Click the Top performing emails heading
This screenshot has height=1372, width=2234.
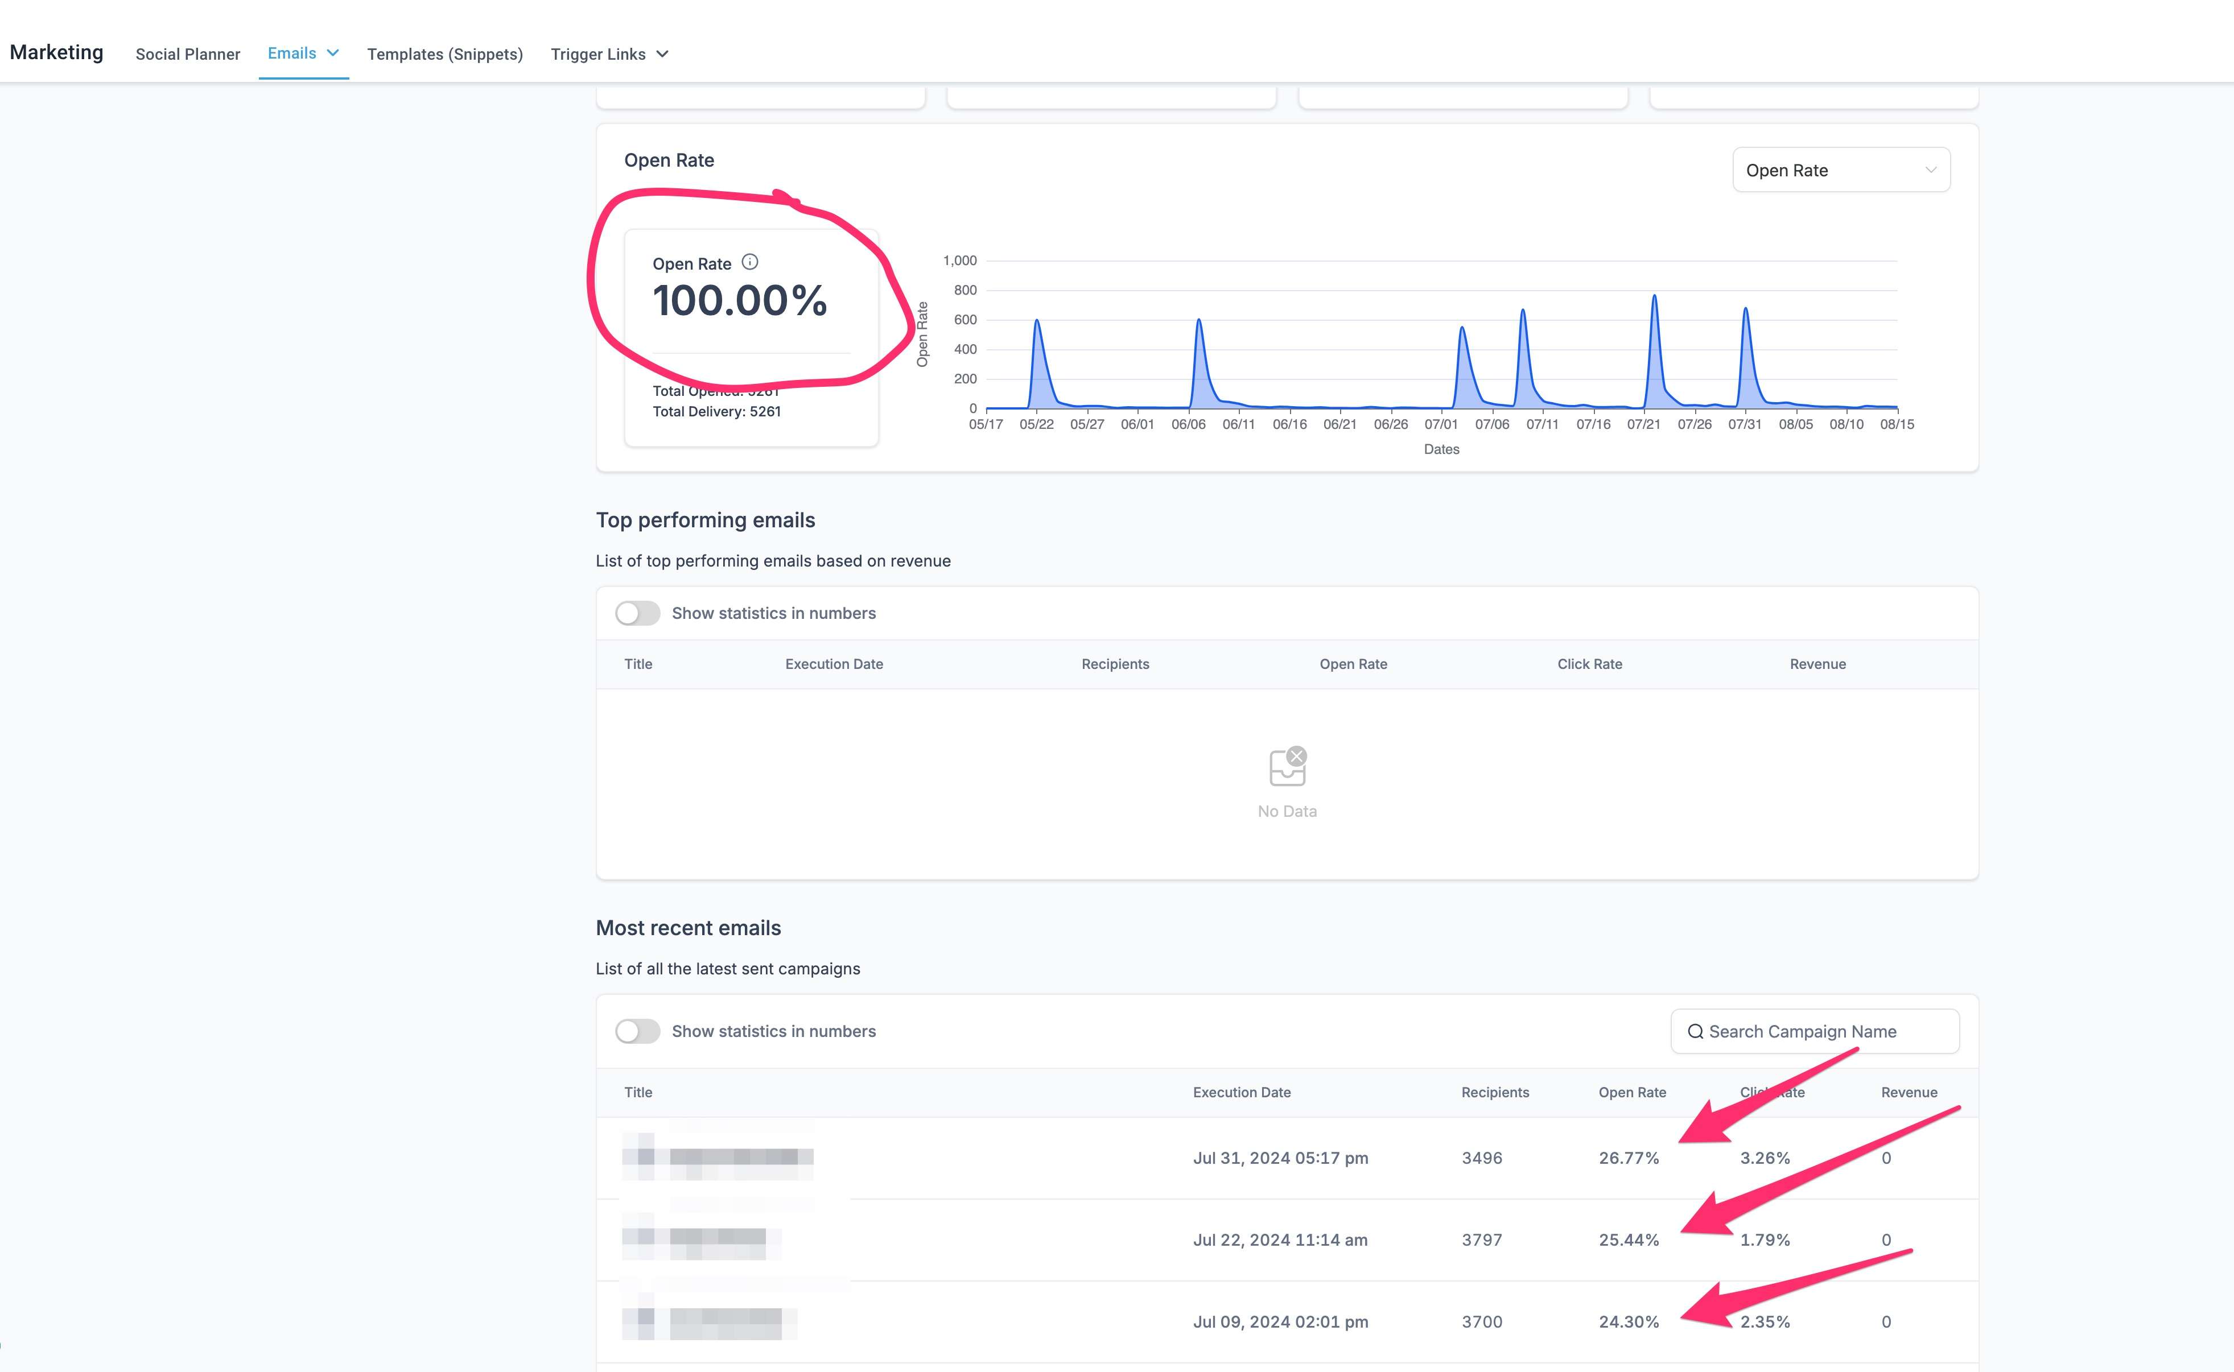pyautogui.click(x=706, y=520)
